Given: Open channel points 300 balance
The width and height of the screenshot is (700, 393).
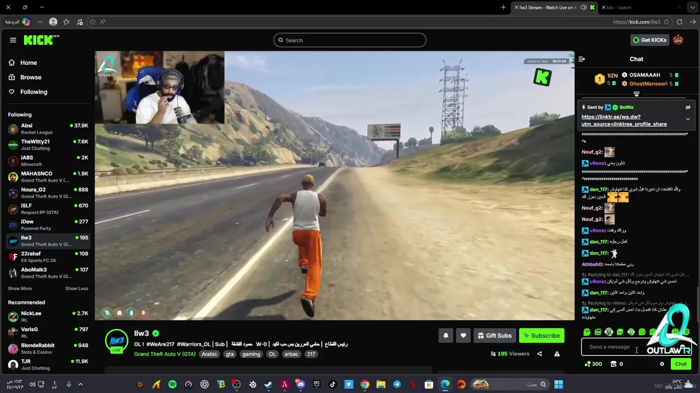Looking at the screenshot, I should 593,364.
